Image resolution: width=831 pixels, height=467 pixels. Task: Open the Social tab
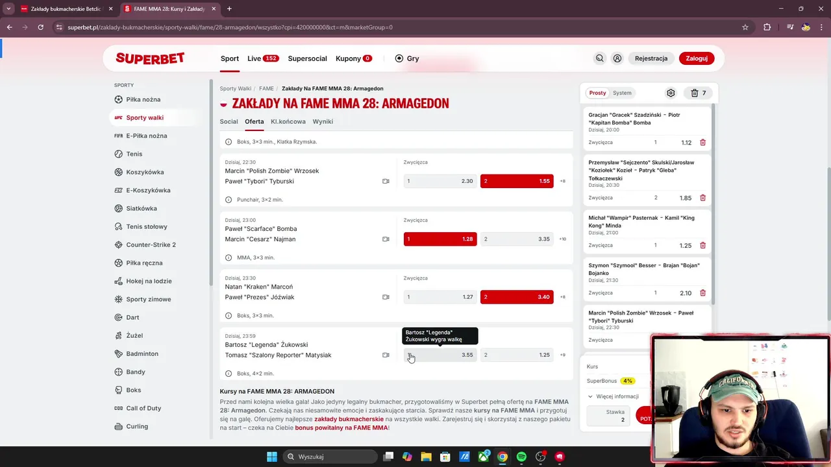pos(229,121)
